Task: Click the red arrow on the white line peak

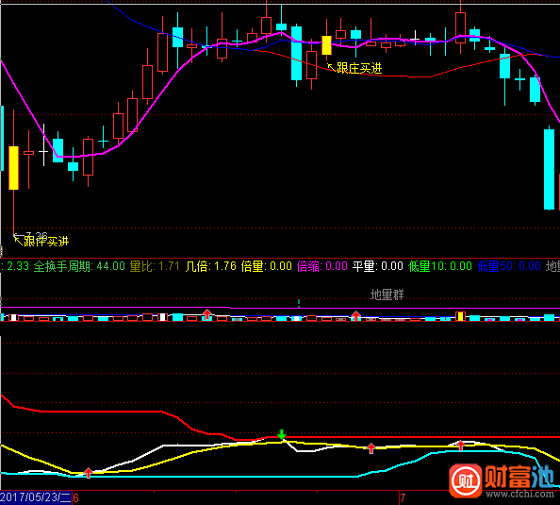Action: (461, 445)
